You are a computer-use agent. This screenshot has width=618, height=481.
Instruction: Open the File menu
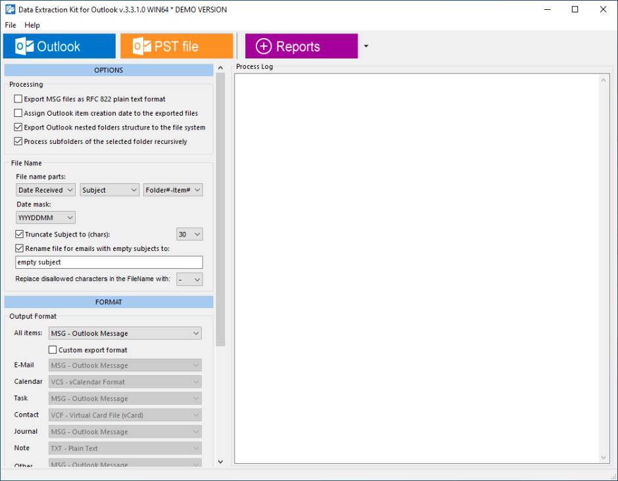point(11,25)
